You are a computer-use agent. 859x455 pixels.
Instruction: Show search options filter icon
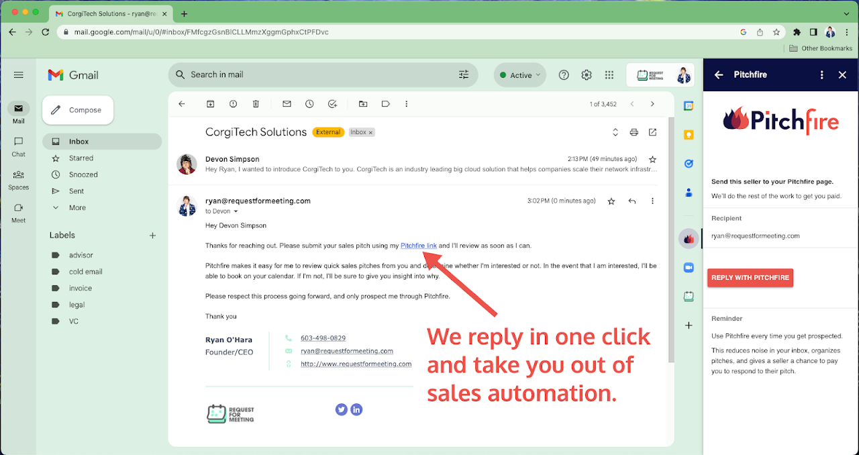coord(464,74)
